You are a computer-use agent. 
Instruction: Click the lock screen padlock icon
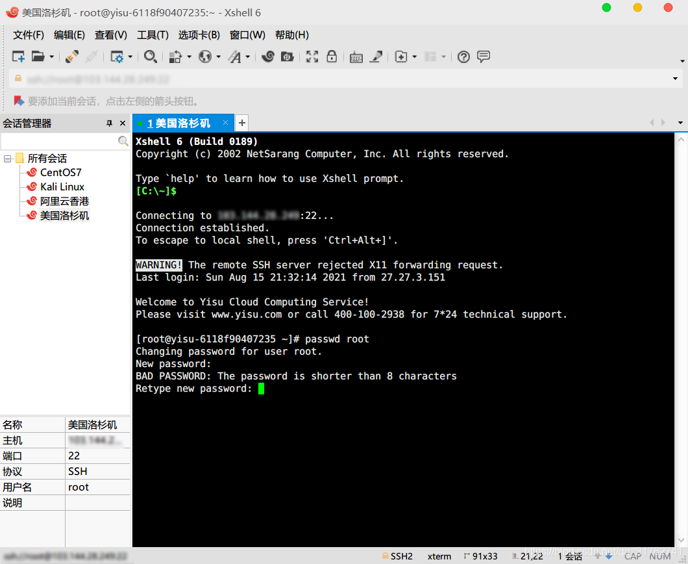332,57
